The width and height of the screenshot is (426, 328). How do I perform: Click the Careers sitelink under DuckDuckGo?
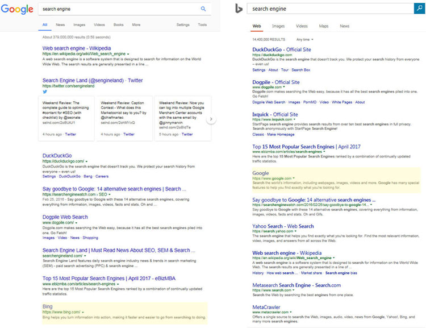click(102, 176)
